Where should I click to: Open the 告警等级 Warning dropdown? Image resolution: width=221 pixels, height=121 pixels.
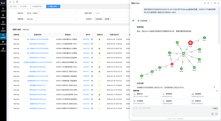51,19
